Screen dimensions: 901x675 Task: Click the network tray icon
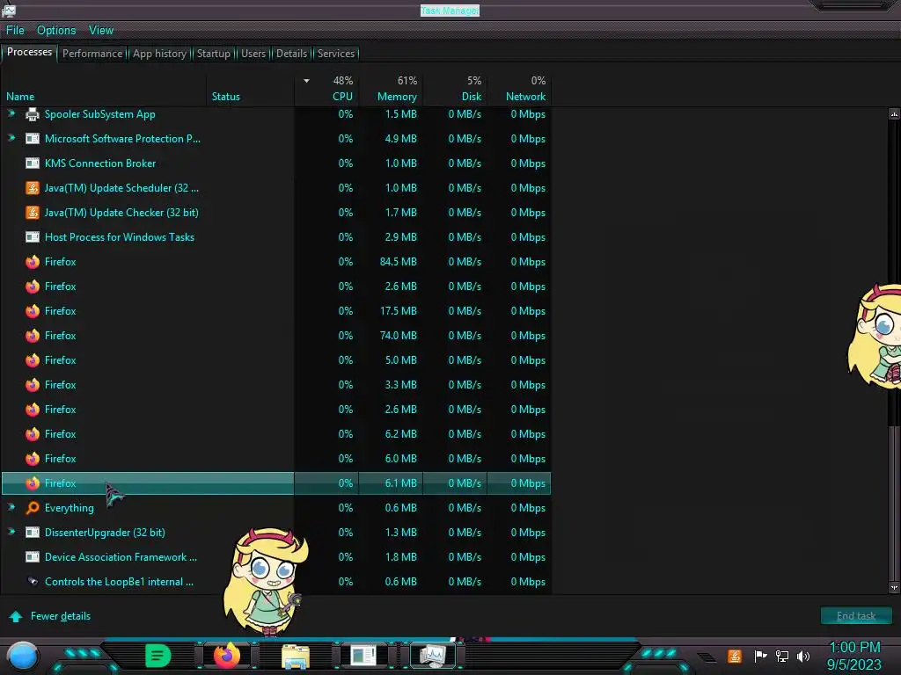781,656
